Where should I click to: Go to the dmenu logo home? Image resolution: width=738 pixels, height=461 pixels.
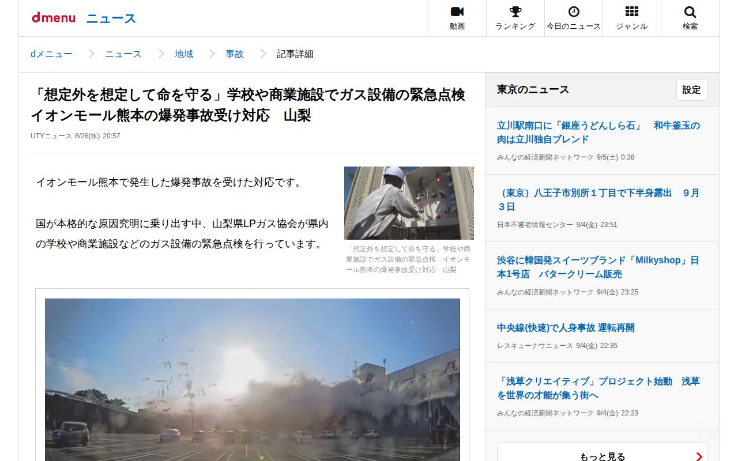point(54,18)
